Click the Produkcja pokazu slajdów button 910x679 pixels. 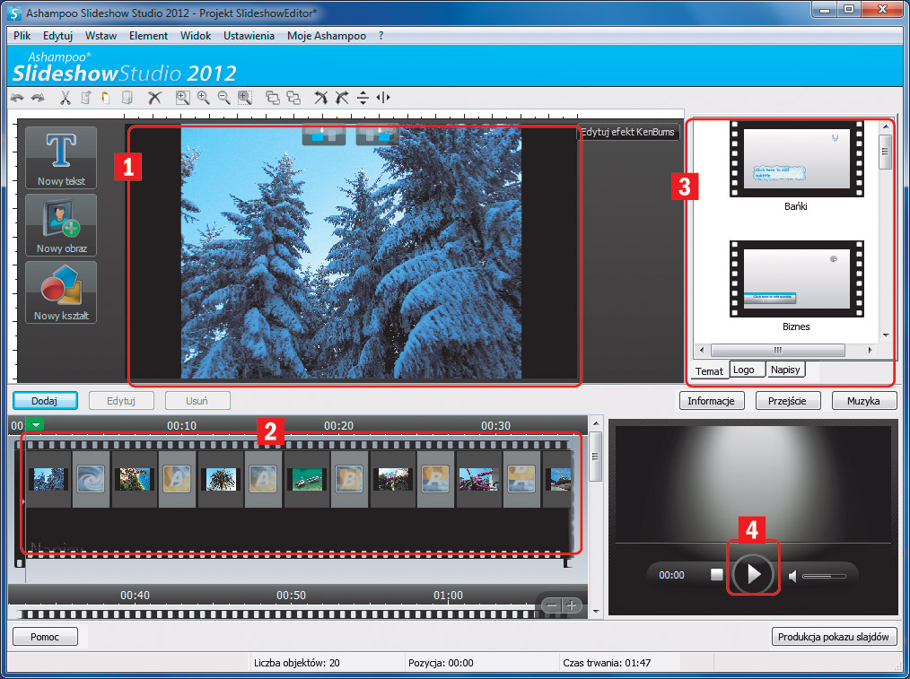(834, 637)
